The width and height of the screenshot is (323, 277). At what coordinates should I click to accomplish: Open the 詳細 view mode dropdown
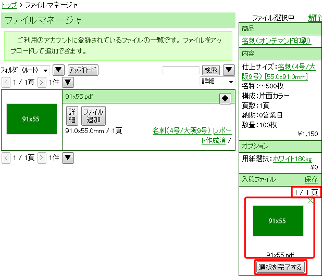[217, 82]
